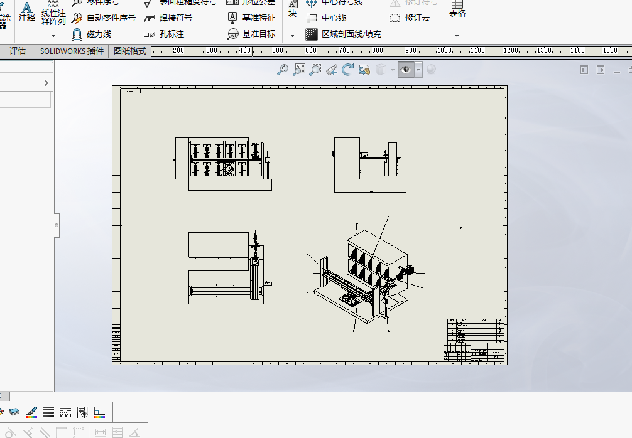Select the 修订云 revision cloud tool
Image resolution: width=632 pixels, height=438 pixels.
pyautogui.click(x=410, y=18)
